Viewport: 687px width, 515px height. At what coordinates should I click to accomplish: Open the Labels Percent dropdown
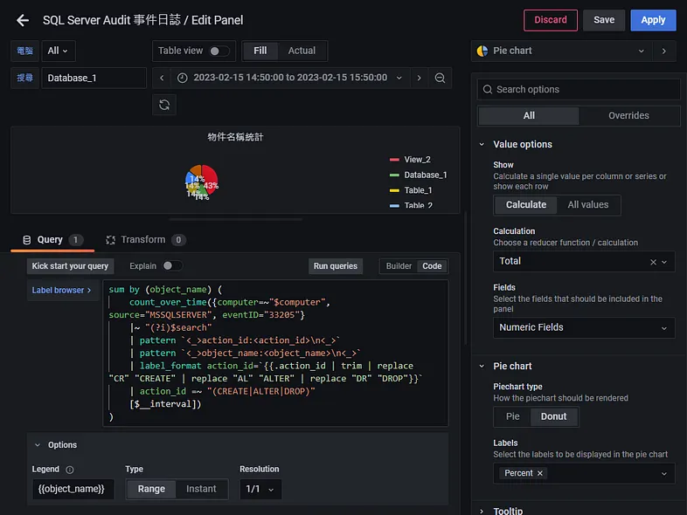pos(584,473)
